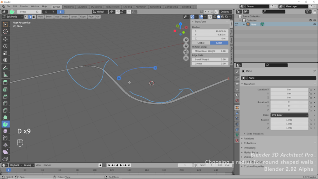Play the timeline animation

[x=121, y=165]
